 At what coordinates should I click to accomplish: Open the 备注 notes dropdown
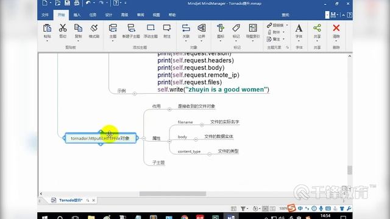(283, 39)
